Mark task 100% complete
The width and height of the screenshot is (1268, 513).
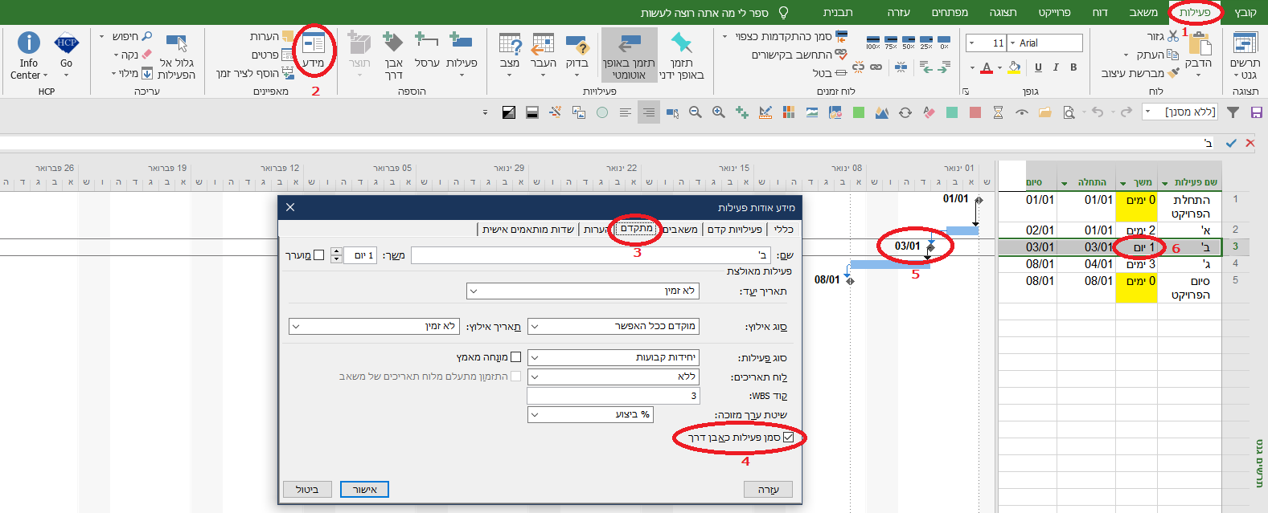872,43
